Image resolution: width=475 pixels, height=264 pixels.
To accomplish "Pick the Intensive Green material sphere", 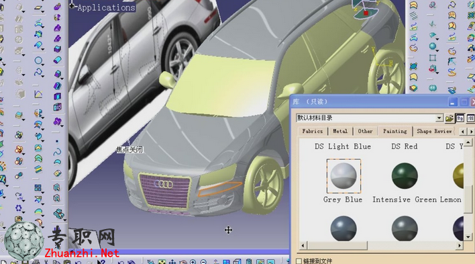I will click(x=405, y=176).
